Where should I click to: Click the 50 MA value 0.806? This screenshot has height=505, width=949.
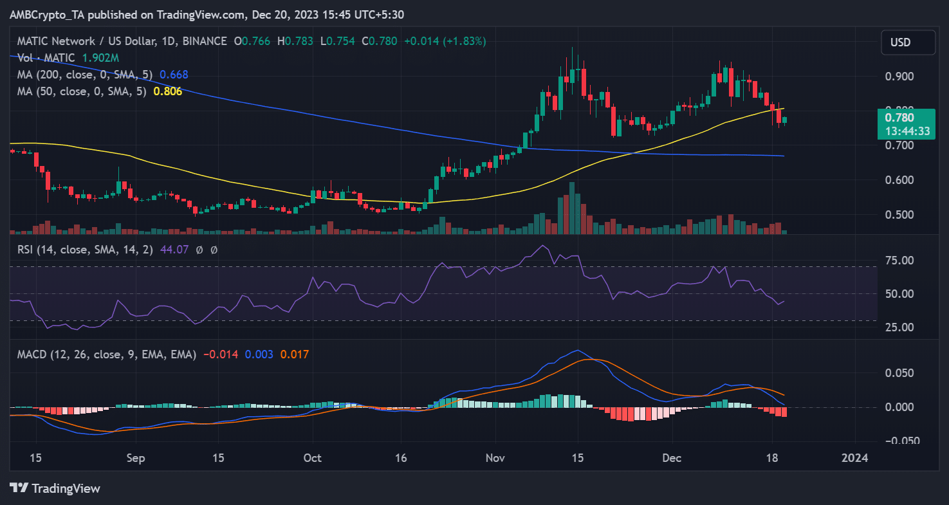[168, 91]
